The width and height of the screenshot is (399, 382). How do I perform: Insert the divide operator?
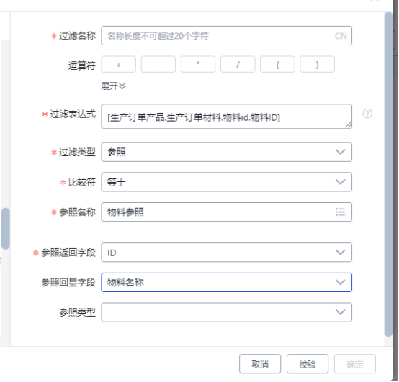pyautogui.click(x=238, y=64)
